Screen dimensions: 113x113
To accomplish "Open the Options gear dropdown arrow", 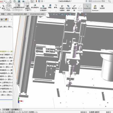I will coord(44,1).
